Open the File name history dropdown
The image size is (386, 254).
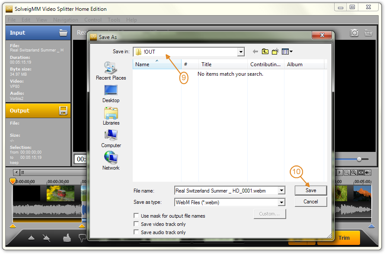(282, 190)
